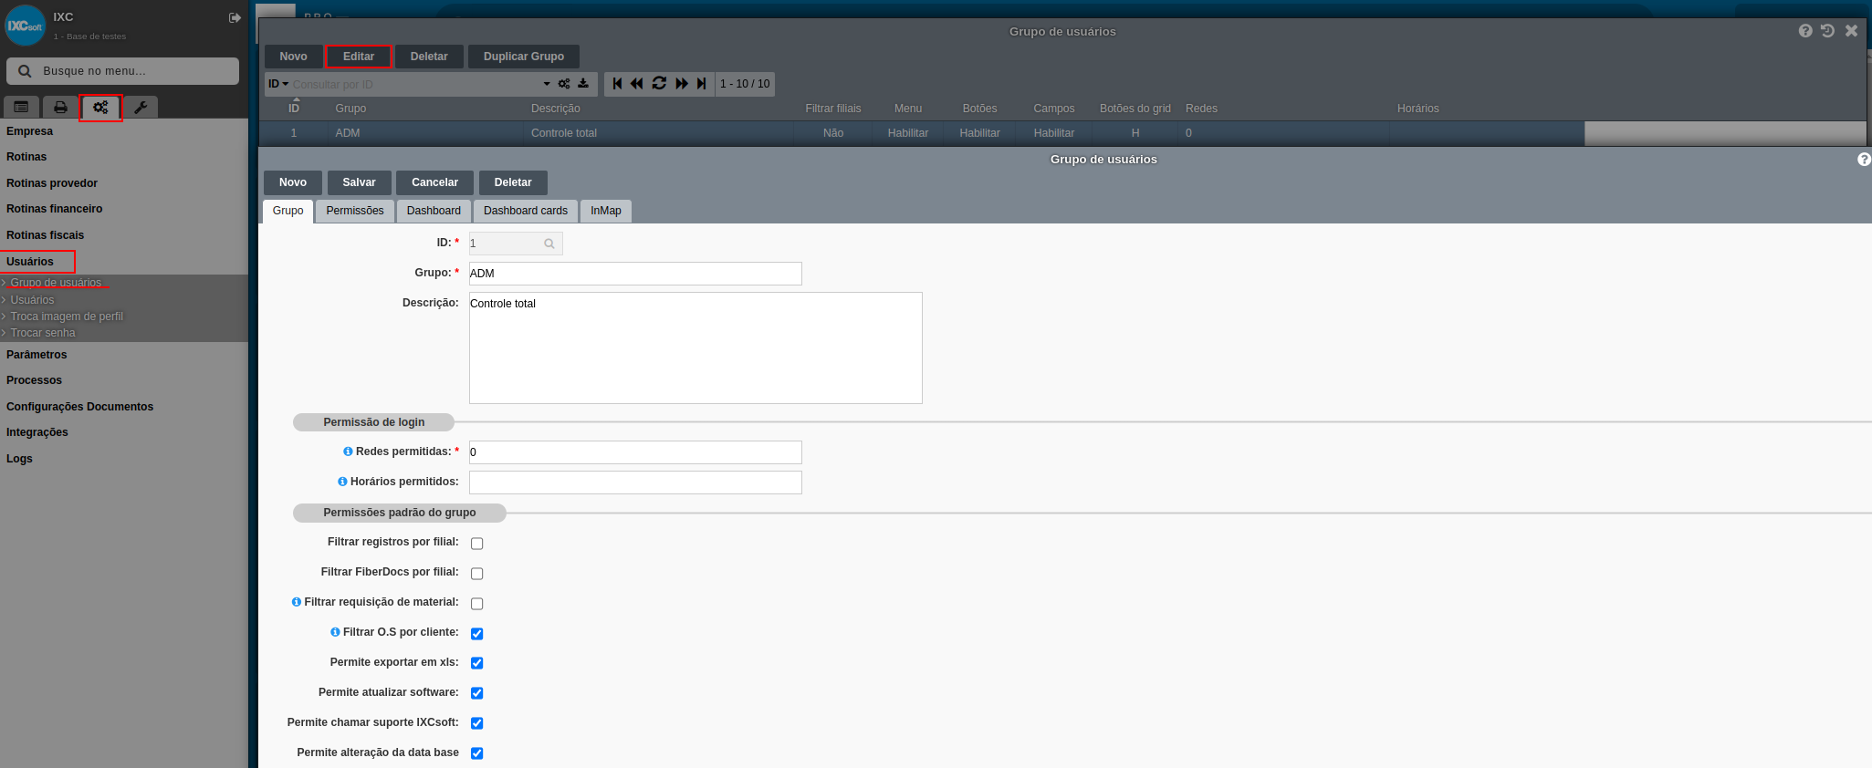Click Deletar button in list toolbar
The height and width of the screenshot is (768, 1872).
429,57
